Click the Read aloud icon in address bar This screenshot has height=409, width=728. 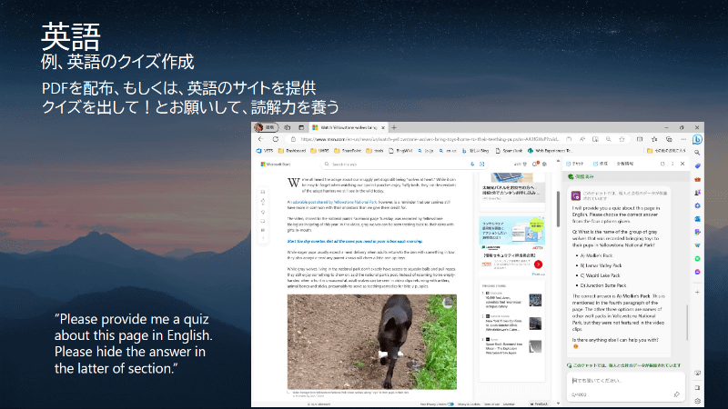(x=582, y=139)
